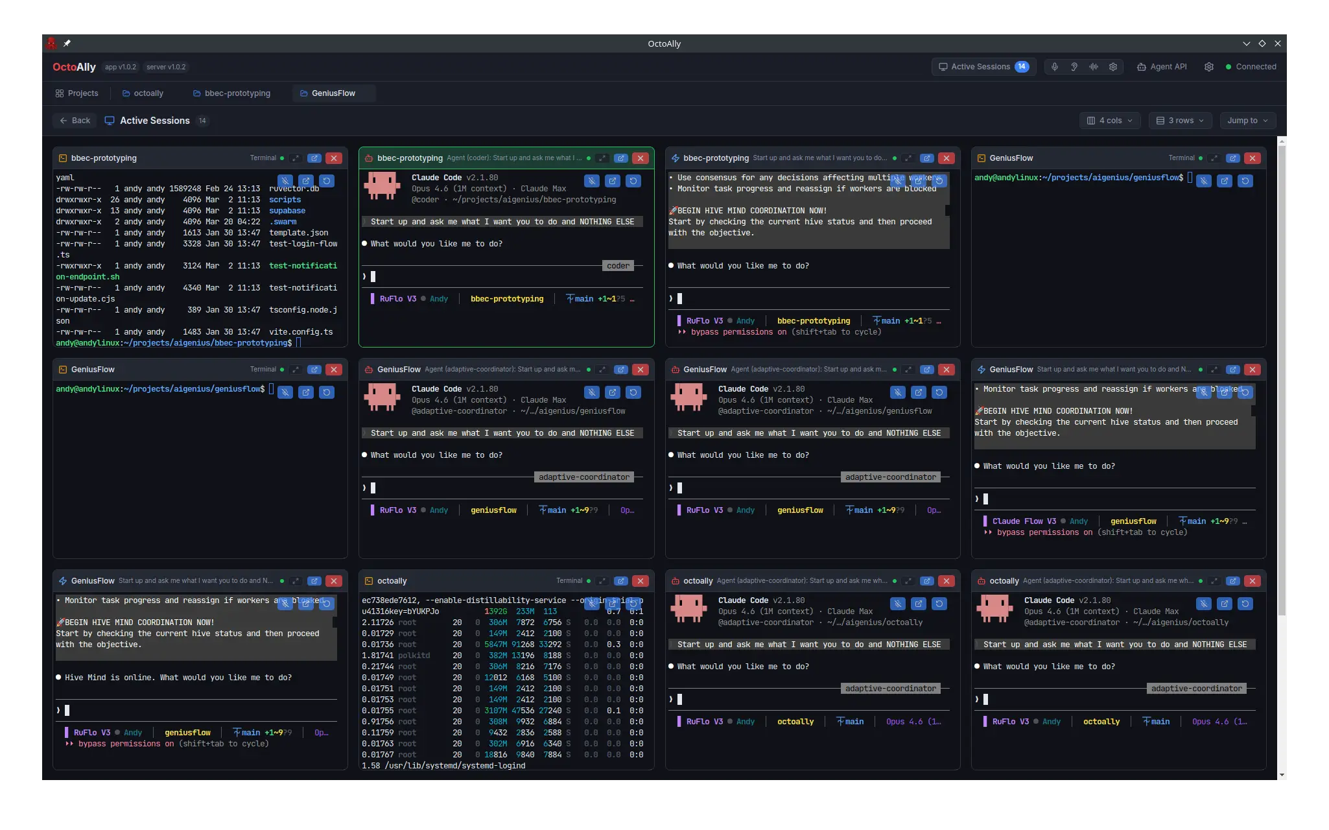Image resolution: width=1329 pixels, height=830 pixels.
Task: Go back using the Back button
Action: click(75, 121)
